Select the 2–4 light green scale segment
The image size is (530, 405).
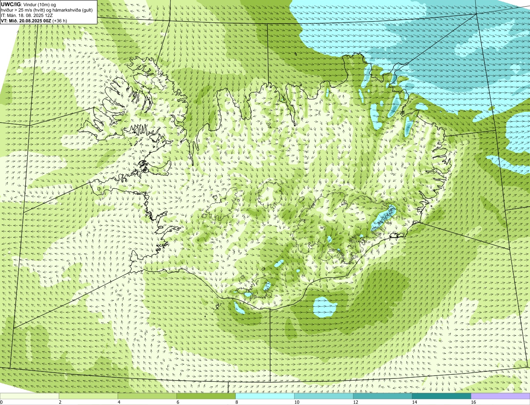(89, 396)
